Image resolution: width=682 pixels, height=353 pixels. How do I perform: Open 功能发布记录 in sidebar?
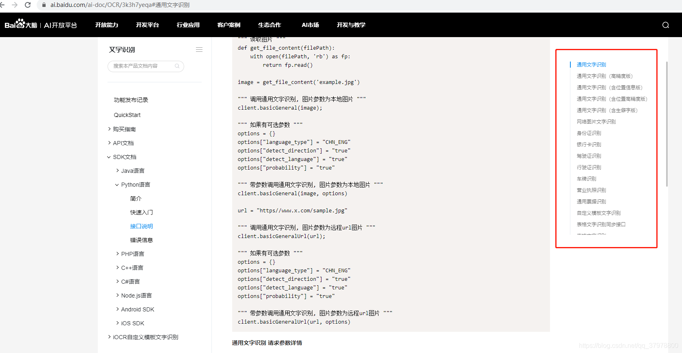(x=131, y=100)
